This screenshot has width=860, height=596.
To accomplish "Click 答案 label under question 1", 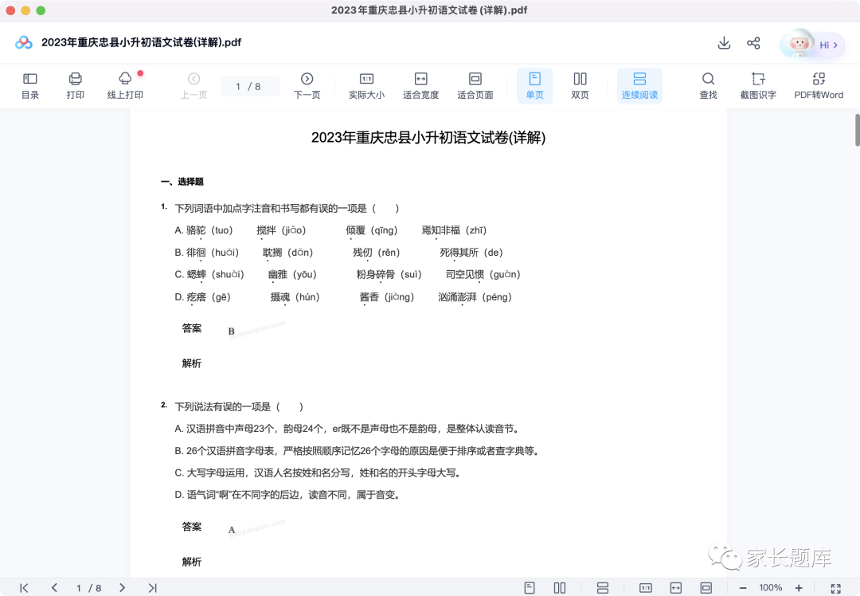I will click(x=191, y=328).
